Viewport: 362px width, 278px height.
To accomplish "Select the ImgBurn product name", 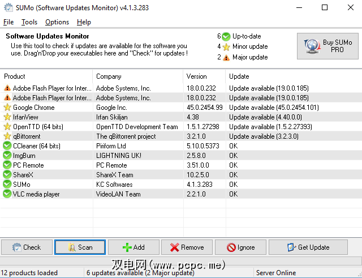I will point(24,156).
